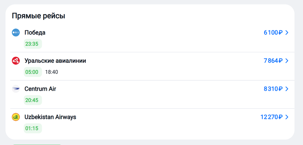303x145 pixels.
Task: Expand Победа flight with price chevron
Action: click(x=287, y=33)
